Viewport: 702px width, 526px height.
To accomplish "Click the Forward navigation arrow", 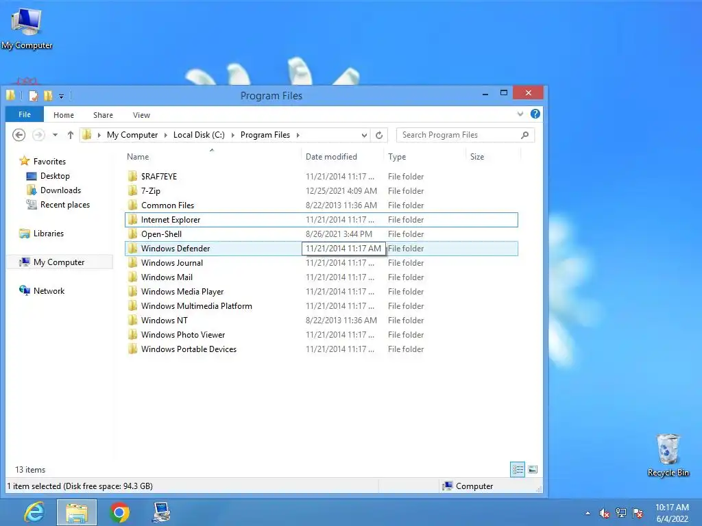I will tap(38, 135).
